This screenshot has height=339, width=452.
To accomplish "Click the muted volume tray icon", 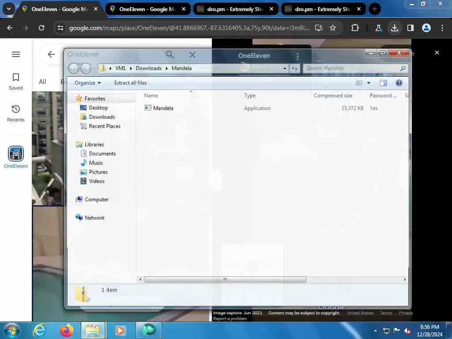I will 407,331.
